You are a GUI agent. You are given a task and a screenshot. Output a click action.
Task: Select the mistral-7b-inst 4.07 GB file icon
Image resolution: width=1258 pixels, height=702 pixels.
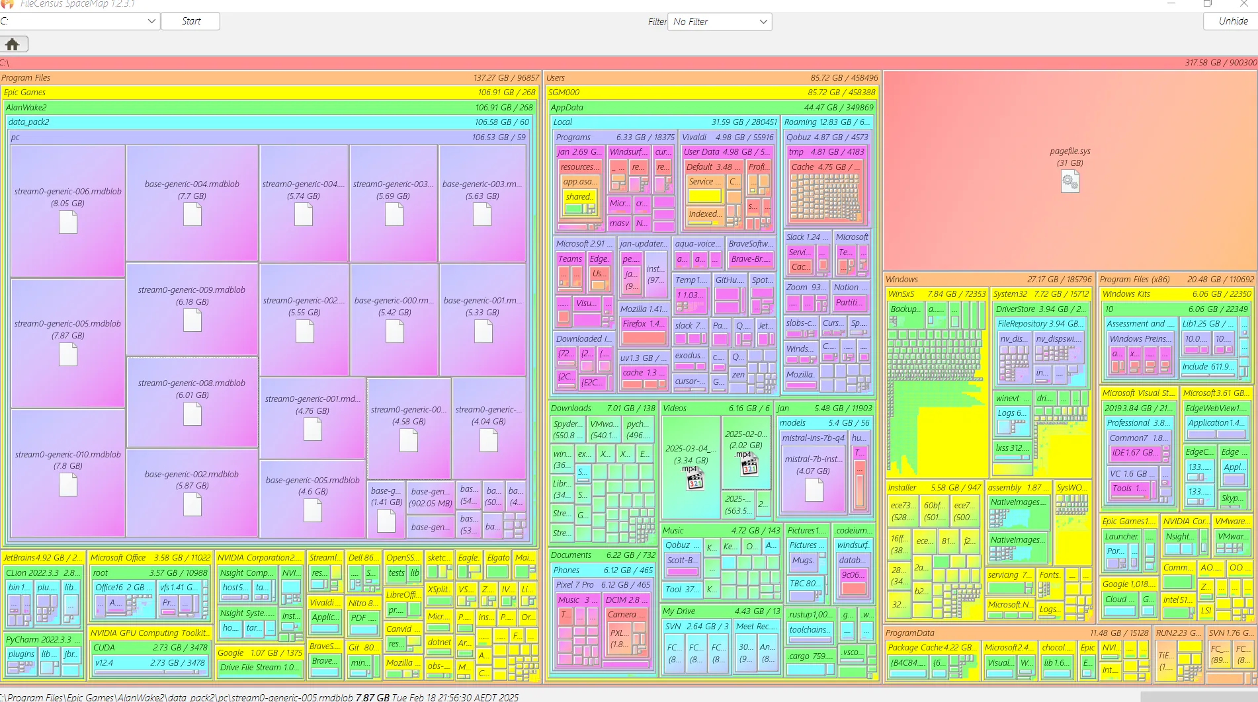814,489
